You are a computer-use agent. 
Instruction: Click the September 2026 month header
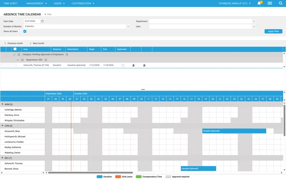pos(54,93)
